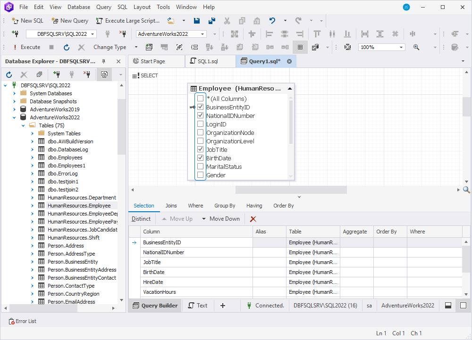
Task: Click the Move Down button
Action: [220, 219]
